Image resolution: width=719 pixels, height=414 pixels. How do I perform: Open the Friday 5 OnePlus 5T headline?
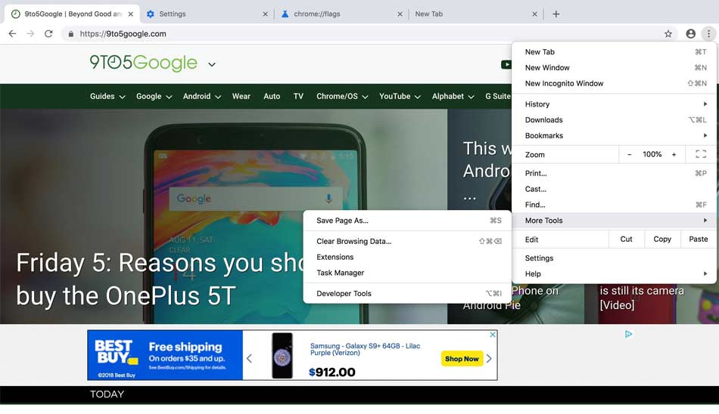160,280
